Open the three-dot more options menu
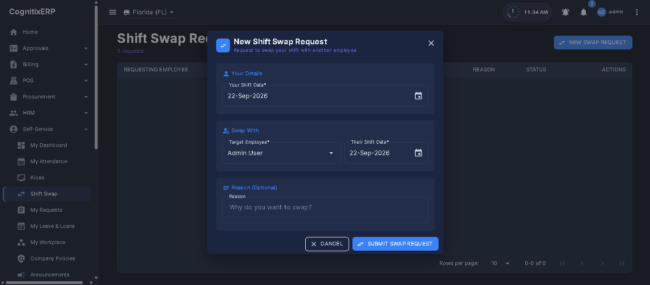 (637, 12)
